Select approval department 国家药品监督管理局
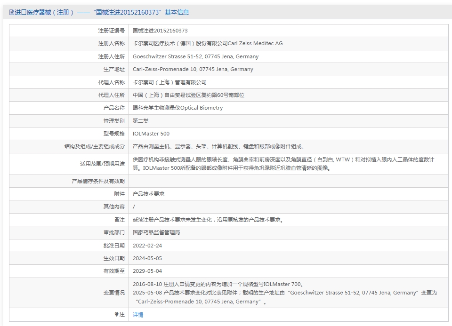The image size is (452, 326). [156, 232]
